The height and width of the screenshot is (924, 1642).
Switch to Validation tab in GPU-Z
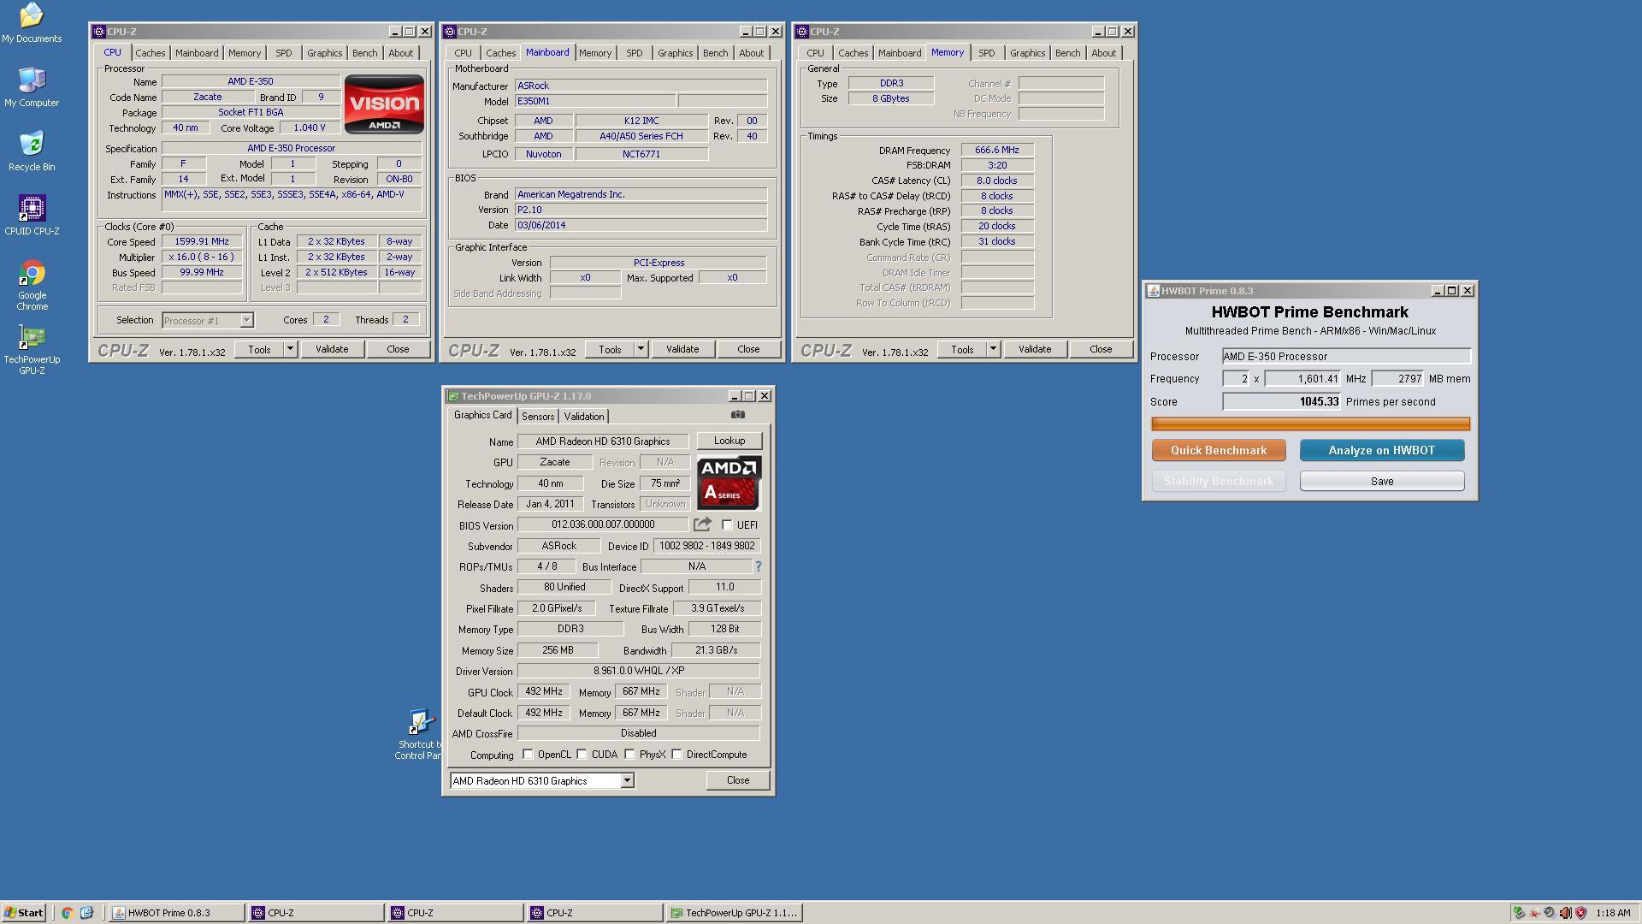(584, 417)
